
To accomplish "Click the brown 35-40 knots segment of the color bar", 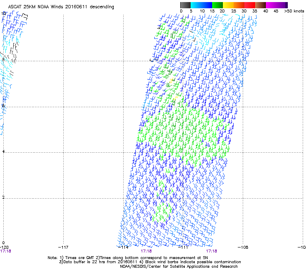I will coord(261,5).
